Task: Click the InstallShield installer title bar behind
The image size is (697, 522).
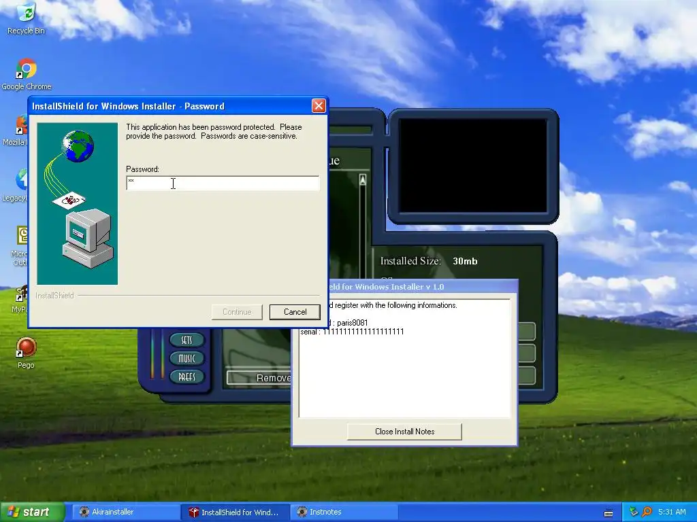Action: [422, 287]
